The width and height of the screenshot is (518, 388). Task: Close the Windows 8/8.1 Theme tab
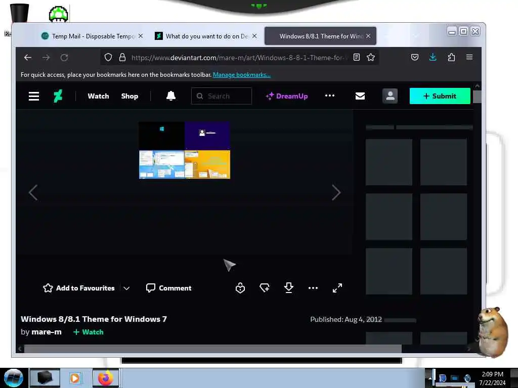(x=368, y=36)
